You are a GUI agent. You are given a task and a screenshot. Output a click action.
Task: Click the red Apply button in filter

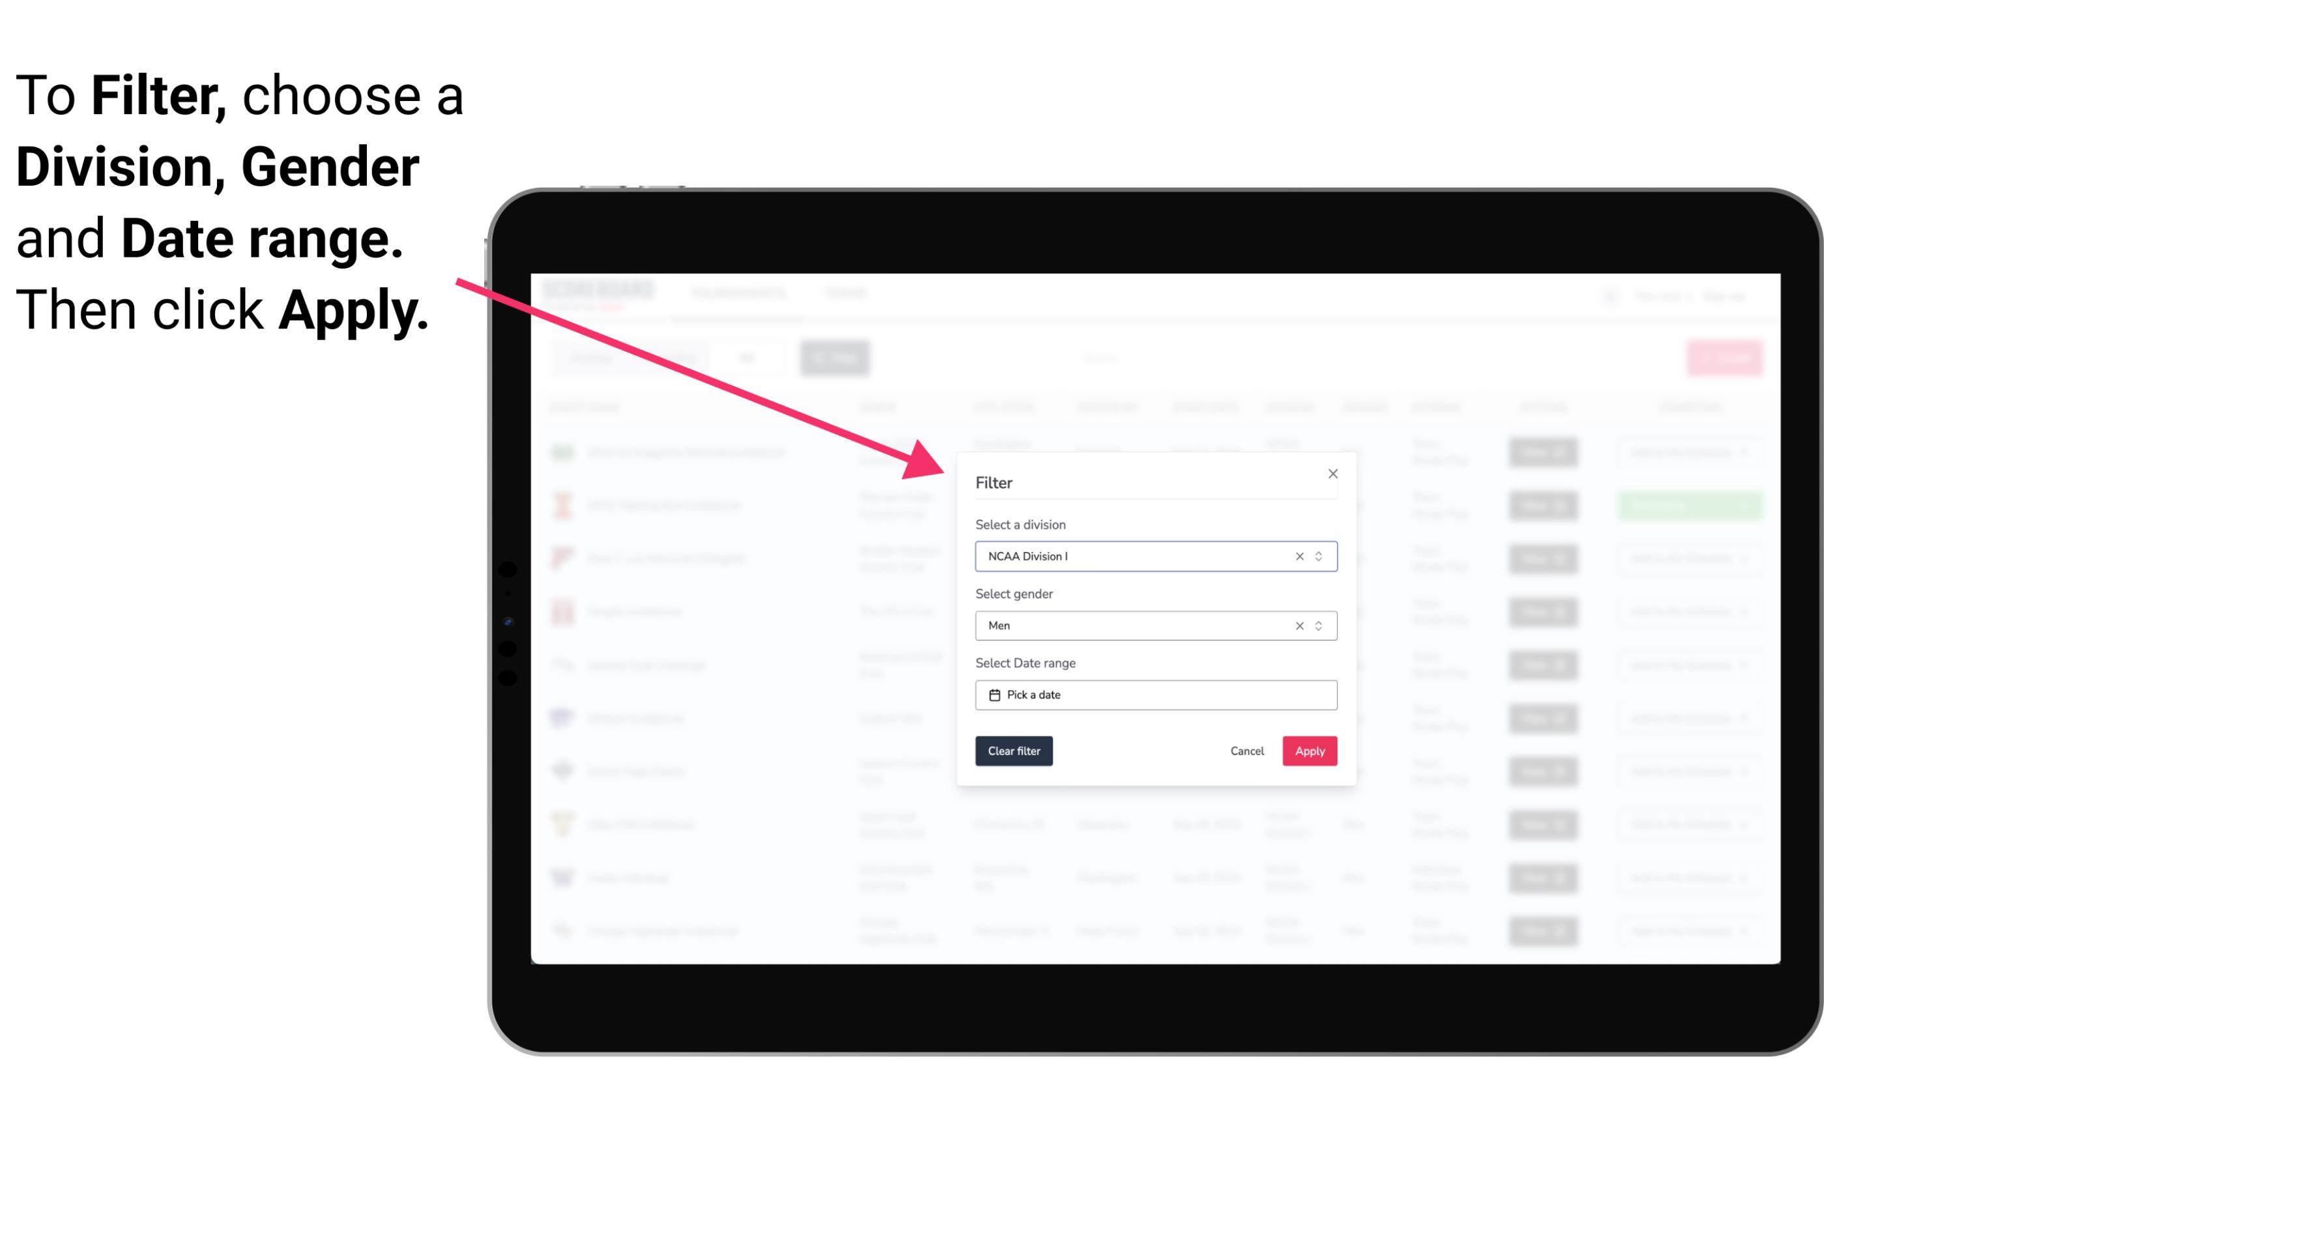(1309, 751)
